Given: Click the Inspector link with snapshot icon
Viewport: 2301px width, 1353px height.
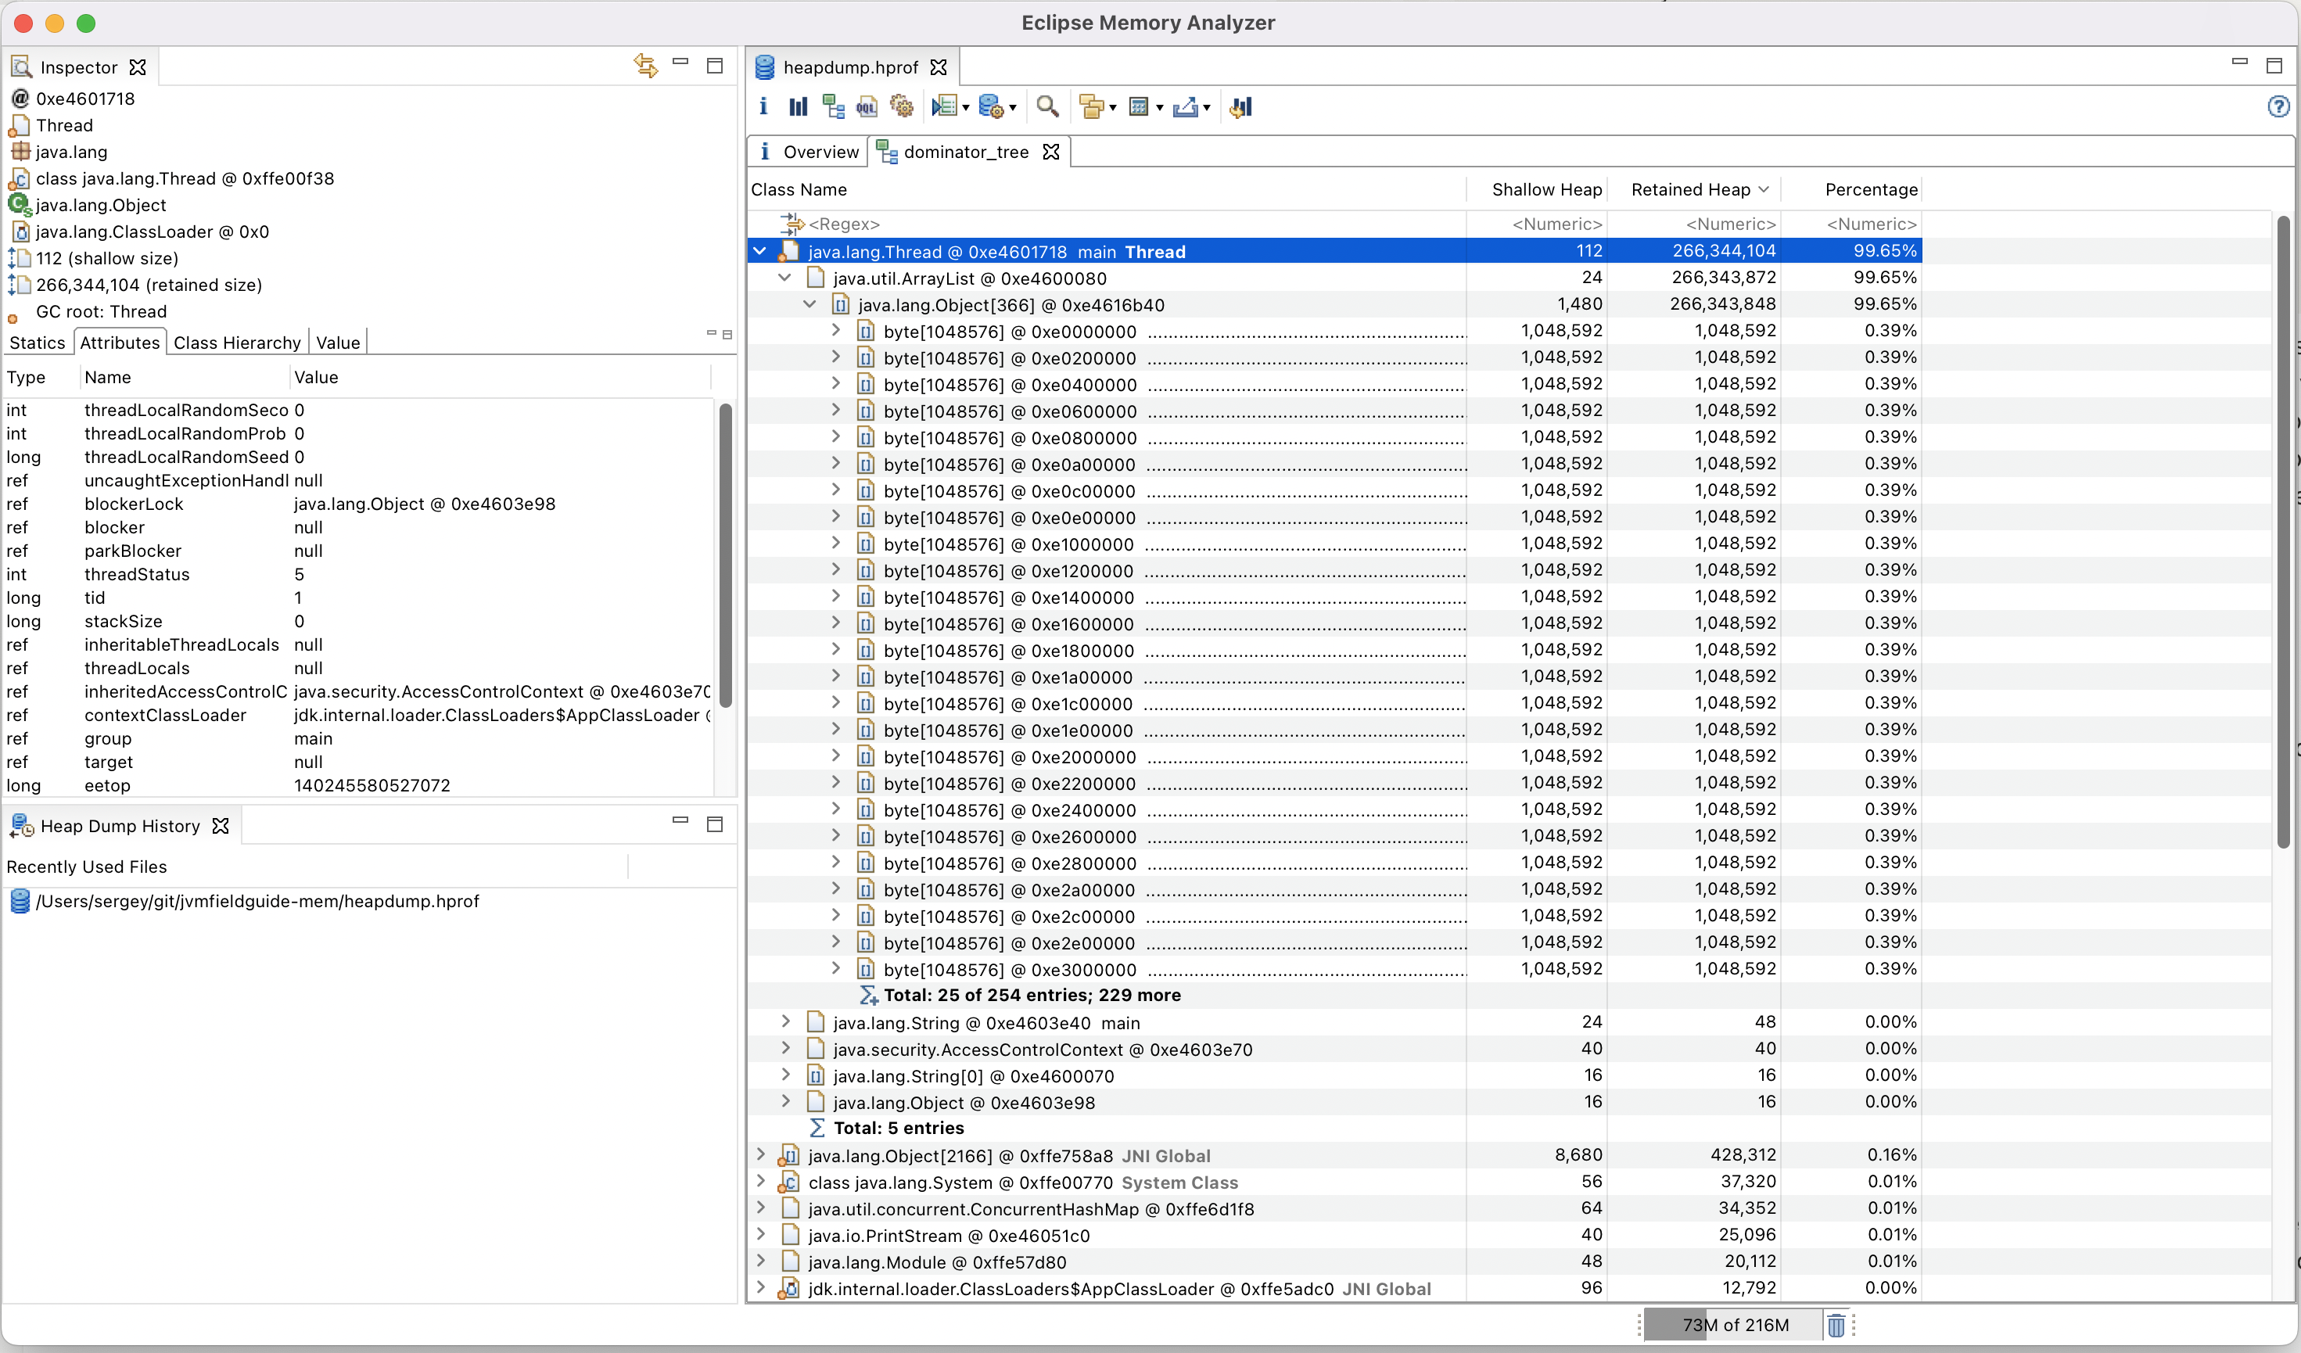Looking at the screenshot, I should (645, 66).
